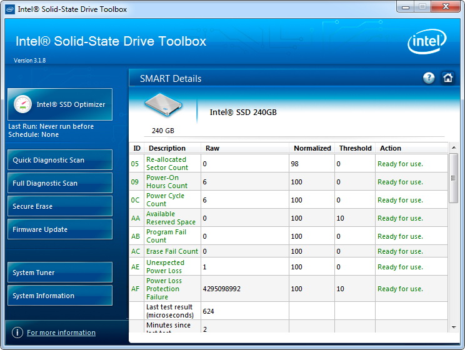The image size is (465, 350).
Task: Click the scrollbar down arrow
Action: (453, 327)
